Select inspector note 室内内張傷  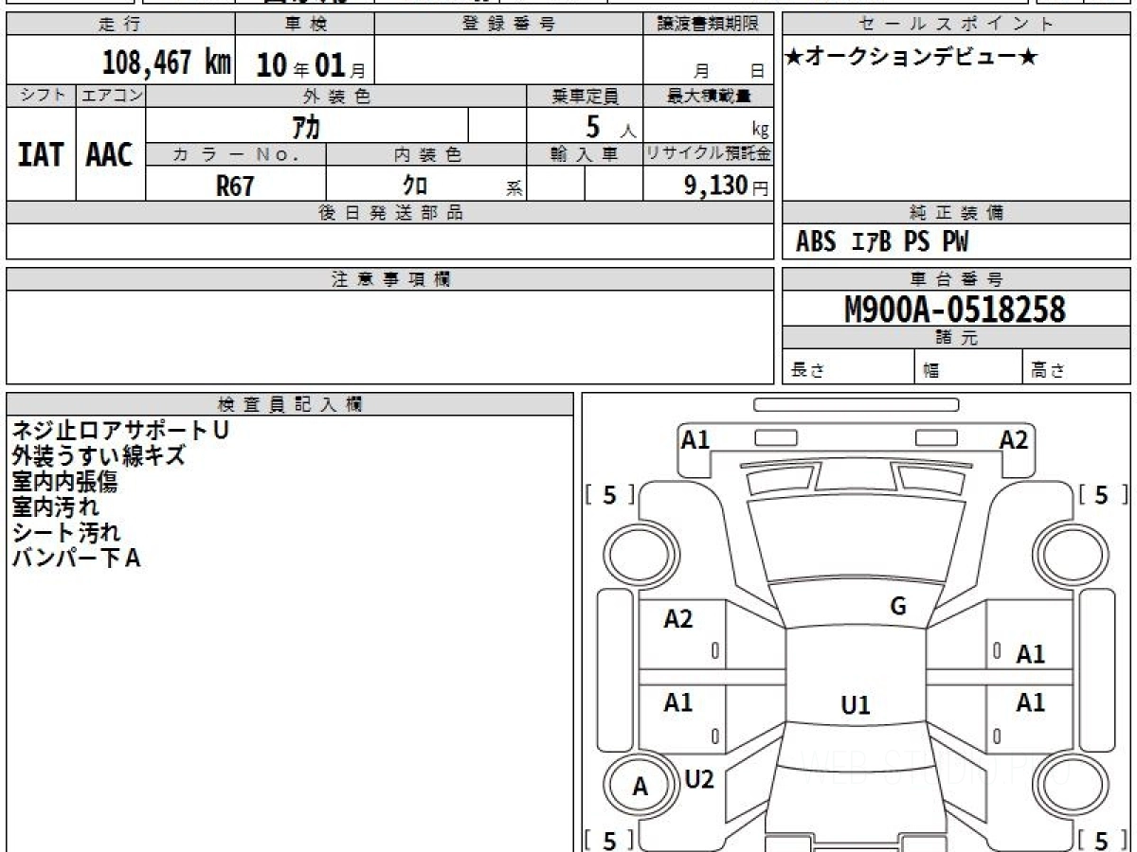click(x=64, y=482)
